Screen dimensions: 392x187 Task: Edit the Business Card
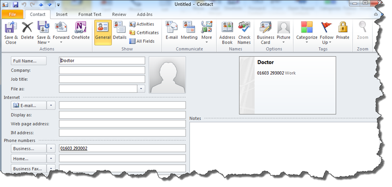point(265,33)
